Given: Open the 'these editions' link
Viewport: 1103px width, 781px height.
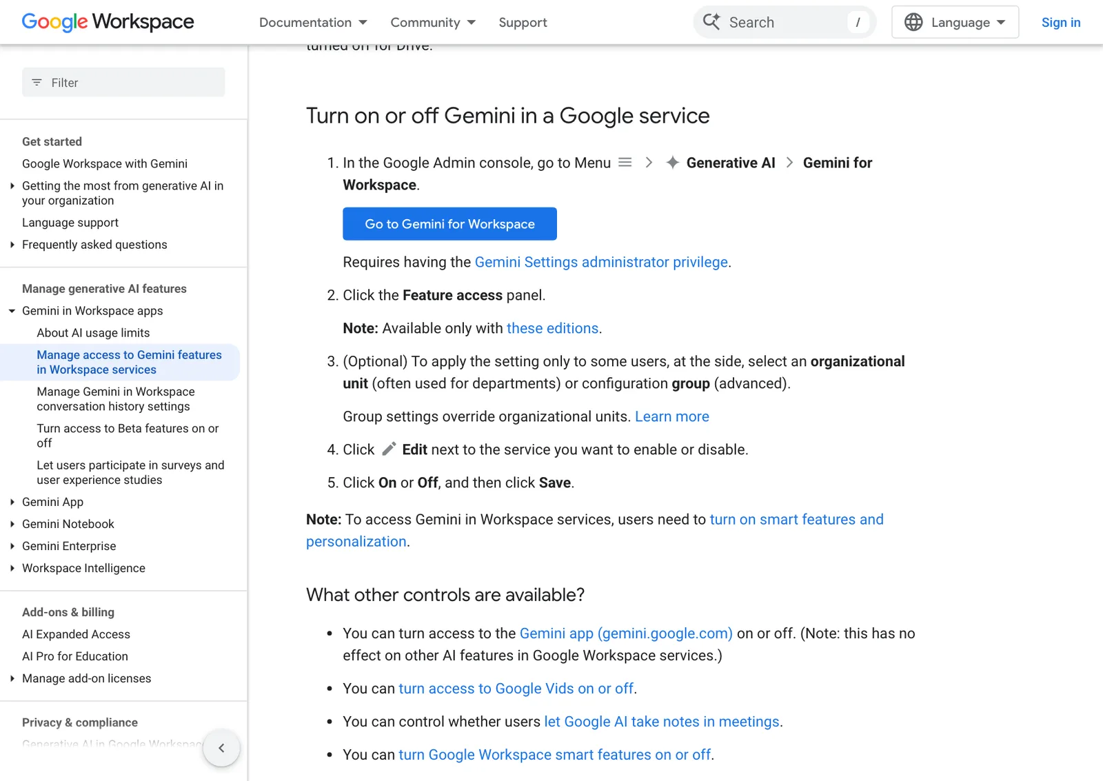Looking at the screenshot, I should click(x=552, y=328).
